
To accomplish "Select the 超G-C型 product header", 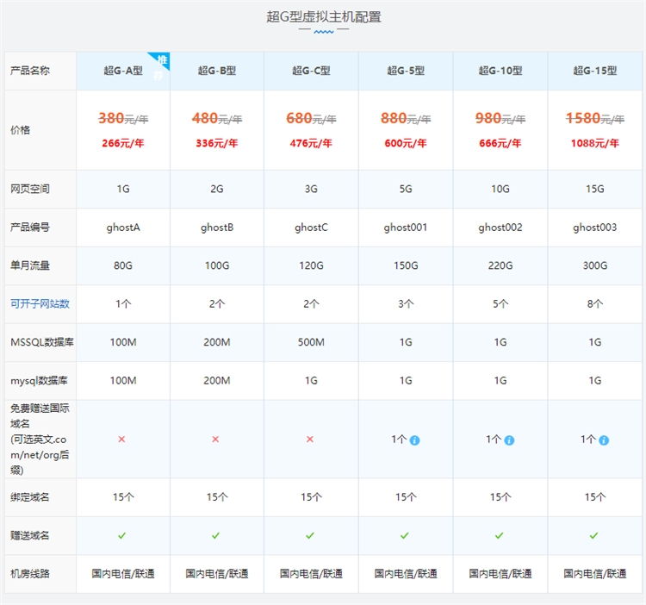I will coord(310,71).
